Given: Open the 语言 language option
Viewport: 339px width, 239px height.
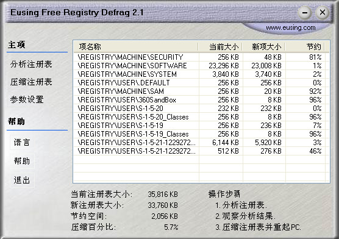Looking at the screenshot, I should click(22, 142).
